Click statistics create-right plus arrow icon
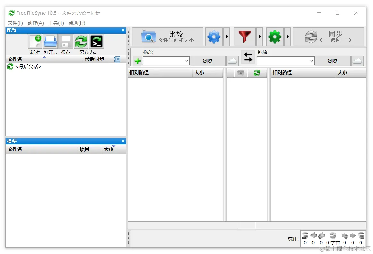Screen dimensions: 373x254 (x=345, y=236)
